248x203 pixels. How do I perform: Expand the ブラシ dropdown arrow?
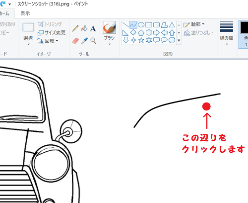click(x=110, y=44)
